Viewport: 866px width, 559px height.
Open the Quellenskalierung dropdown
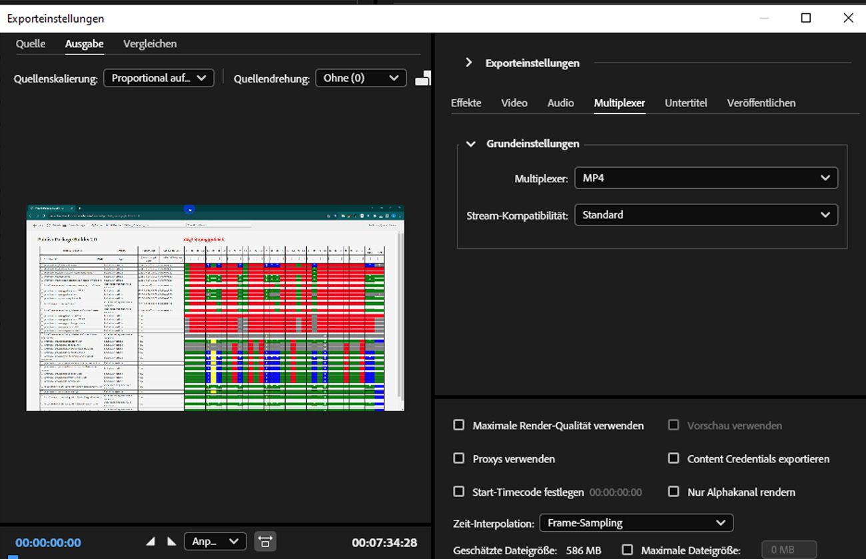pos(158,78)
